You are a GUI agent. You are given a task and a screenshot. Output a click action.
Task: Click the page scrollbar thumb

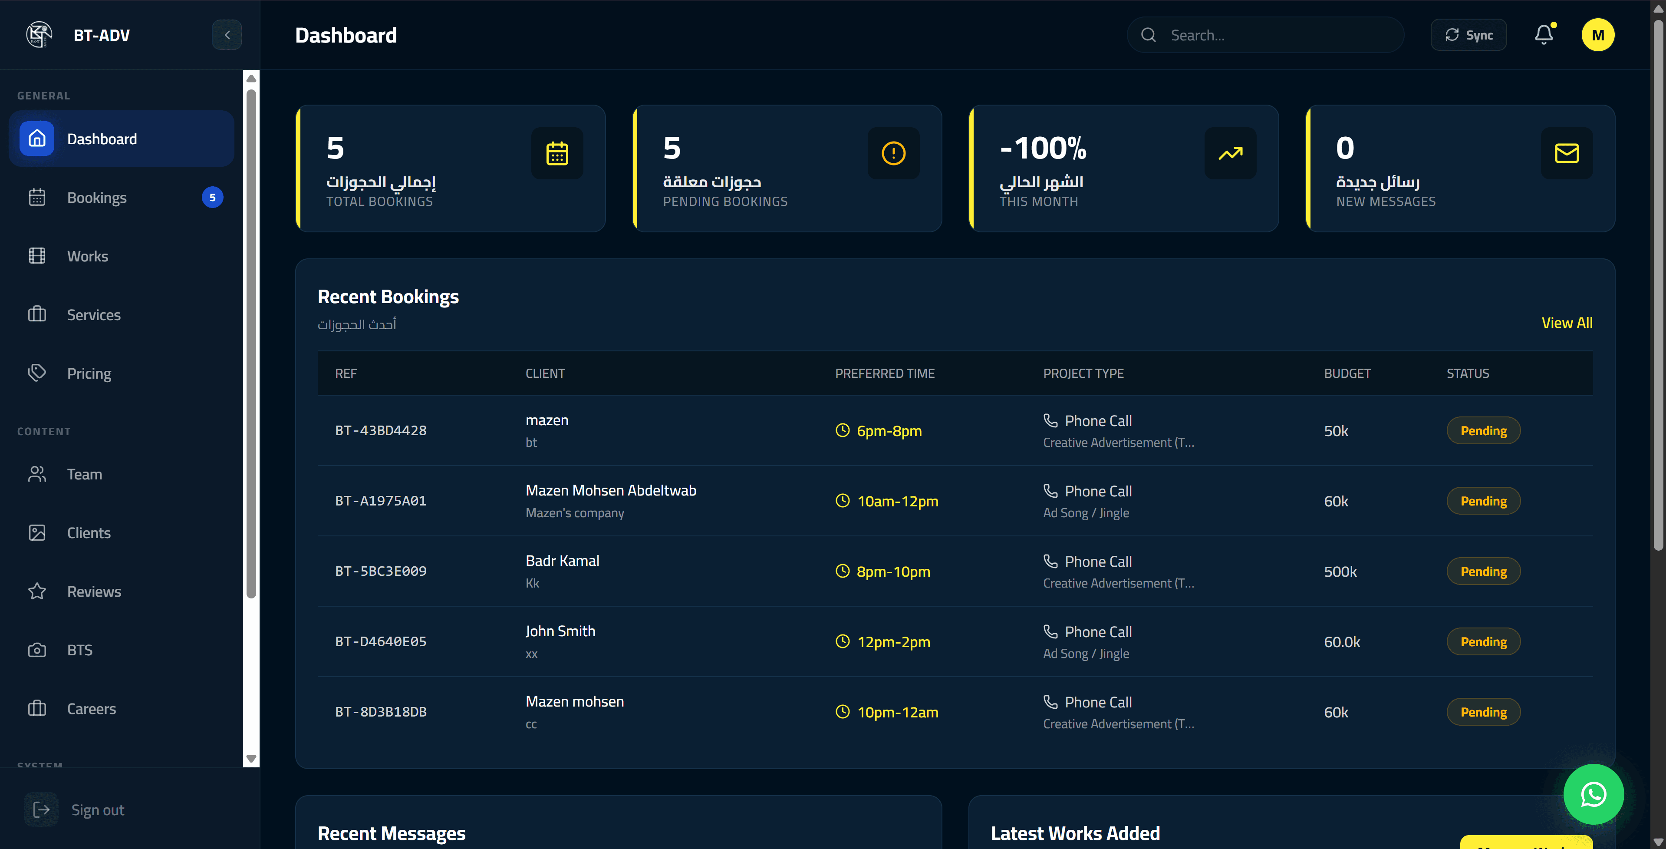pyautogui.click(x=1658, y=285)
